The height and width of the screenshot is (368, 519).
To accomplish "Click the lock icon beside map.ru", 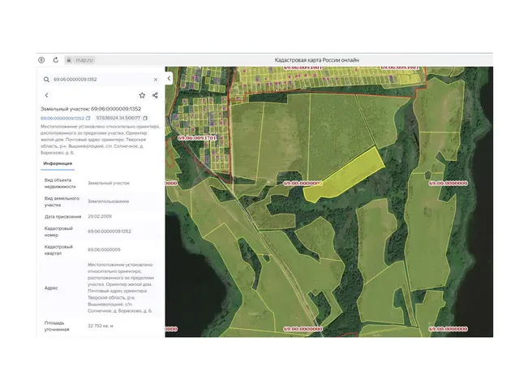I will [68, 60].
